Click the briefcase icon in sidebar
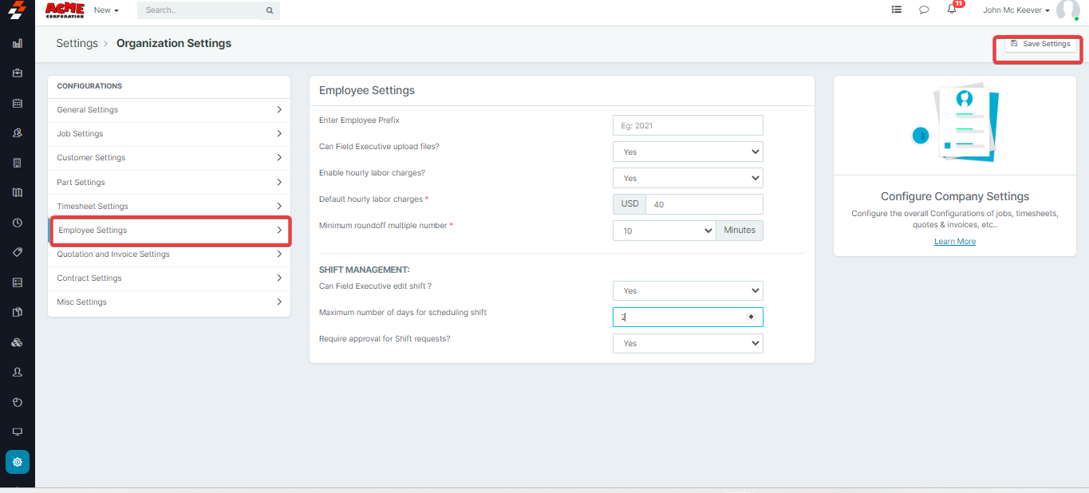This screenshot has width=1089, height=493. click(x=18, y=73)
